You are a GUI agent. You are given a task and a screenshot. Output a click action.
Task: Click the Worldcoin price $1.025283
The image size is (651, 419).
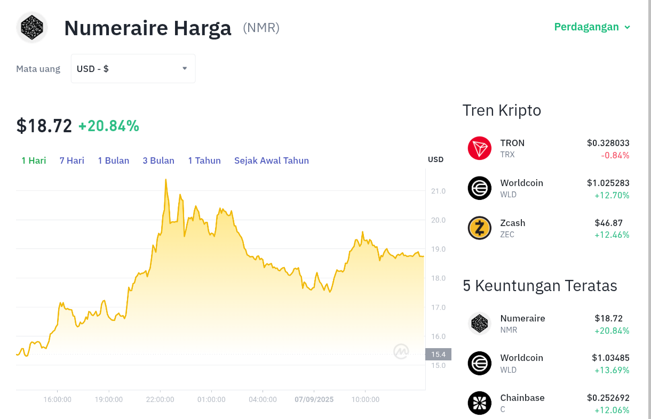[x=608, y=183]
